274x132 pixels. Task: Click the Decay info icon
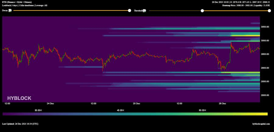[x=10, y=10]
